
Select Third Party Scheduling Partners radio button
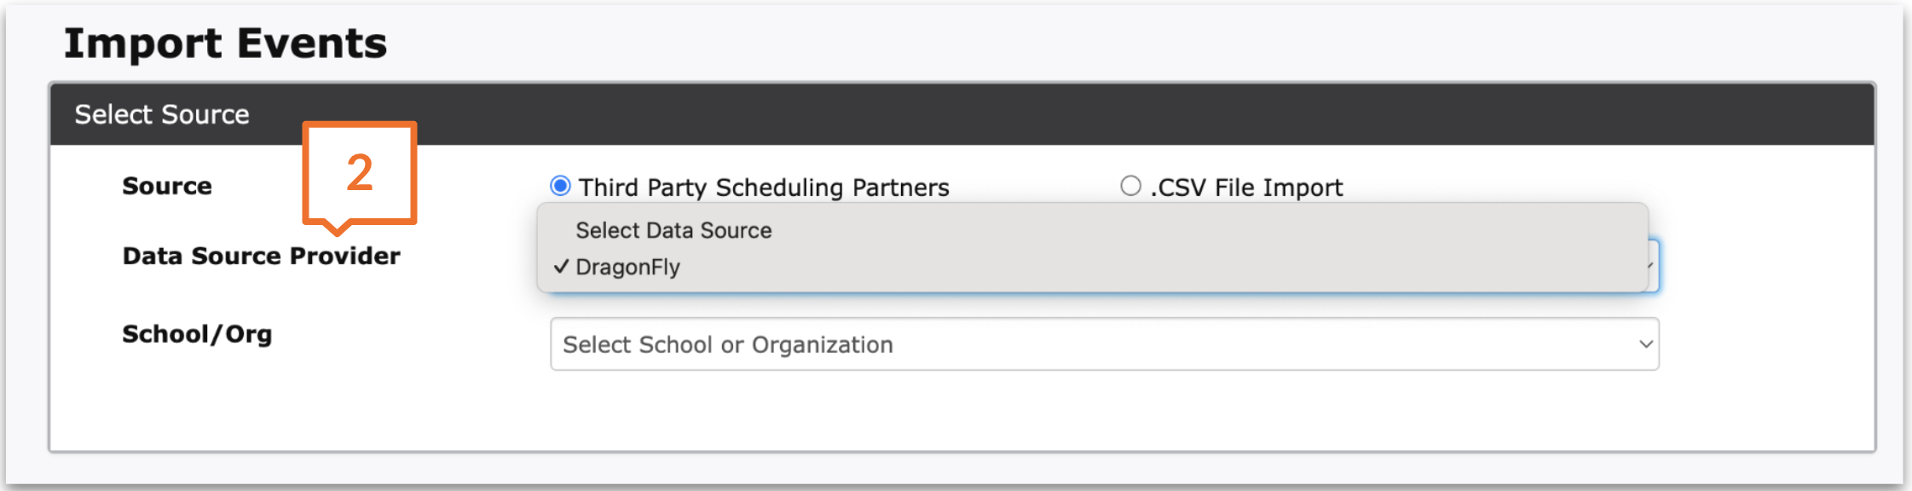coord(560,186)
